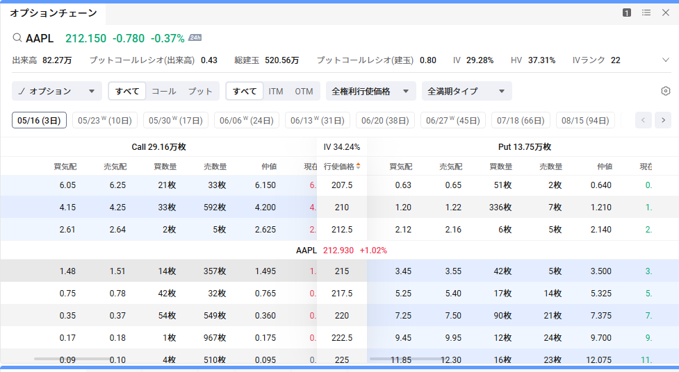Sort by strike price using 行使価格 arrows

click(359, 167)
